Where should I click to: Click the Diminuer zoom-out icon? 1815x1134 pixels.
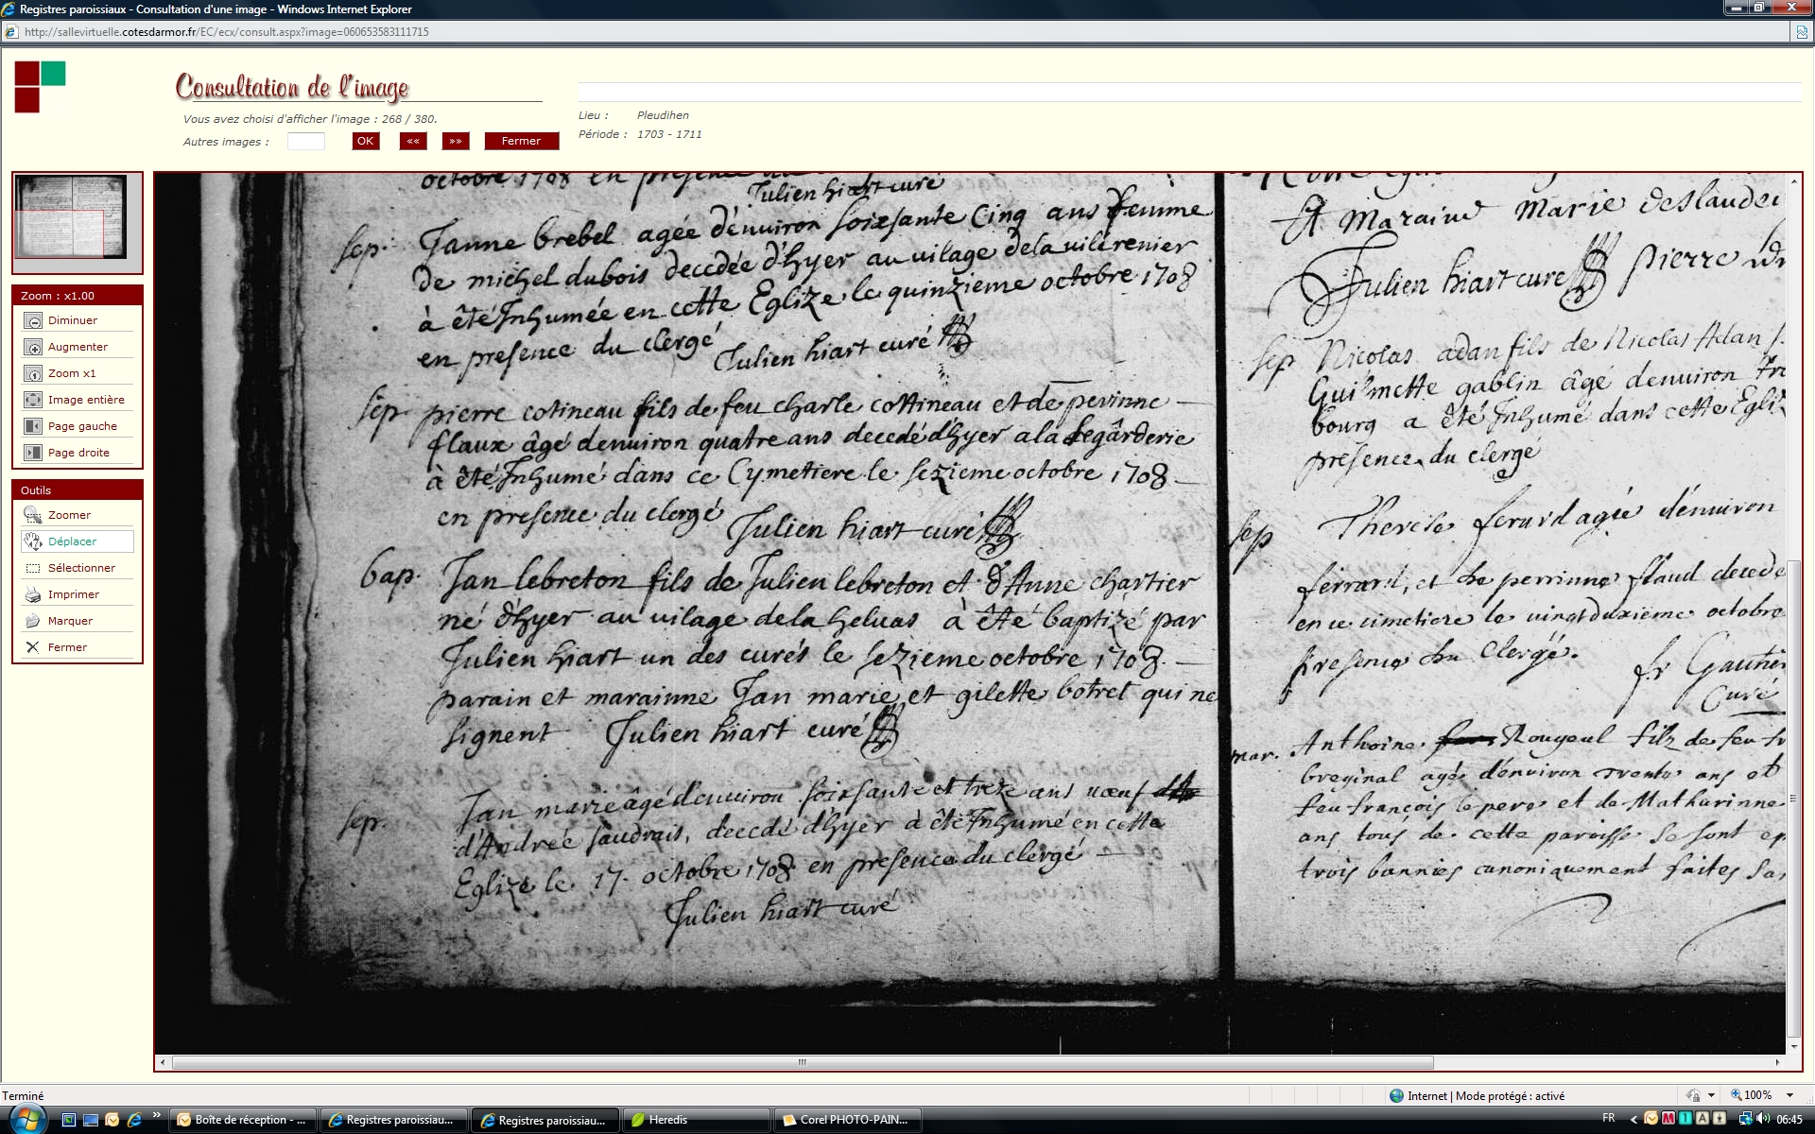[x=33, y=321]
